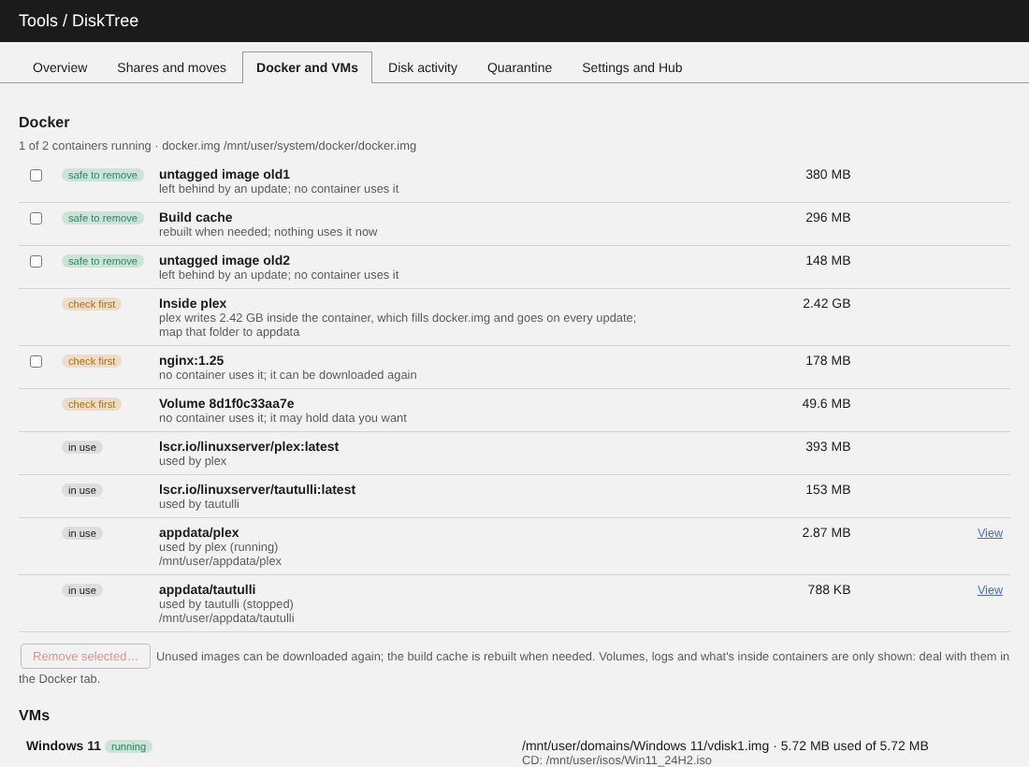
Task: Click the 2.42 GB size value
Action: pyautogui.click(x=826, y=303)
